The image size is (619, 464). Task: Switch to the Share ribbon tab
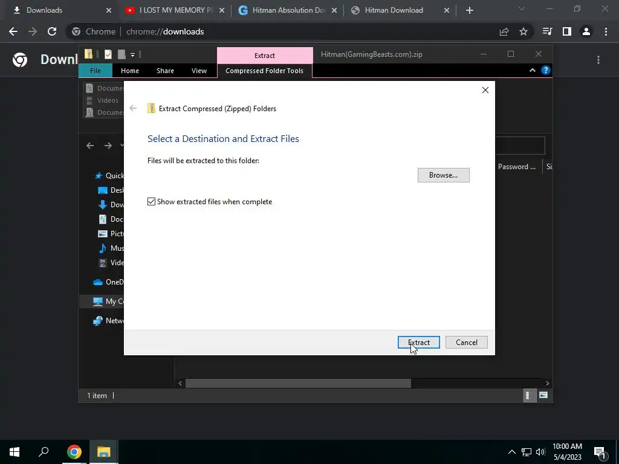165,71
